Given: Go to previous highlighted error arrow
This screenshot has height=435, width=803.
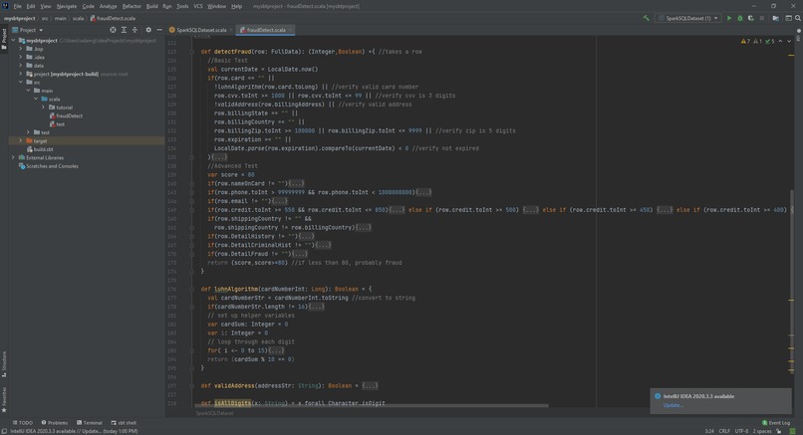Looking at the screenshot, I should 780,41.
